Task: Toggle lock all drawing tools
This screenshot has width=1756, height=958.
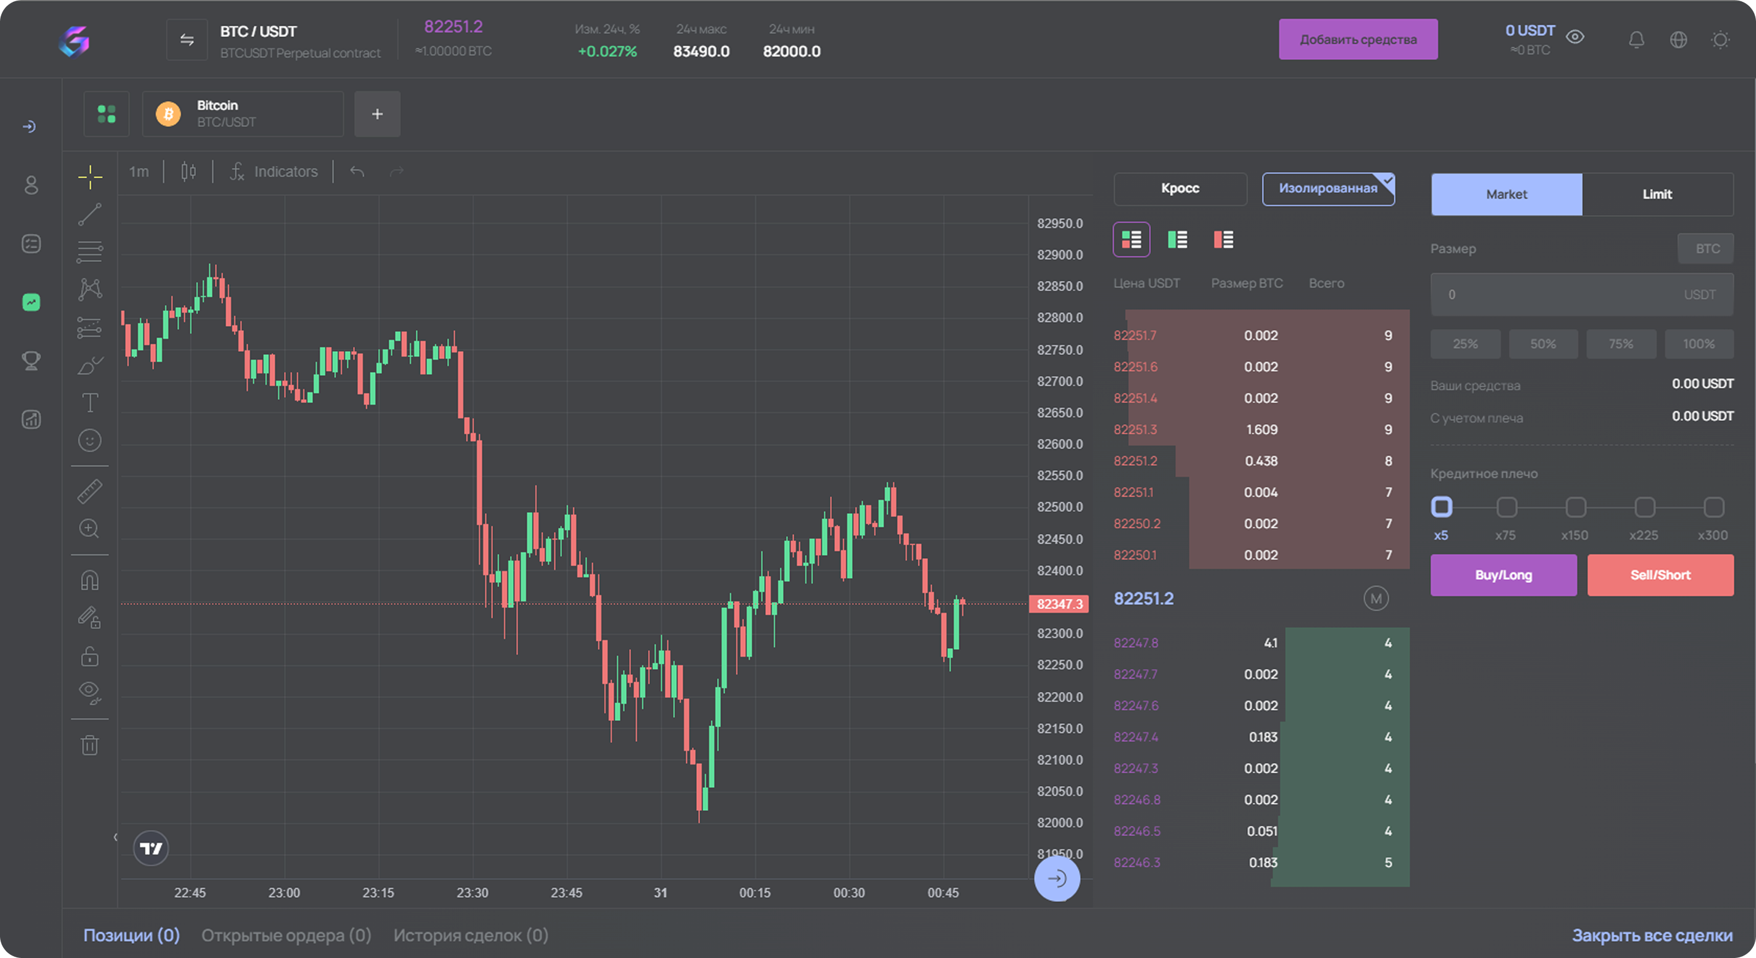Action: 90,656
